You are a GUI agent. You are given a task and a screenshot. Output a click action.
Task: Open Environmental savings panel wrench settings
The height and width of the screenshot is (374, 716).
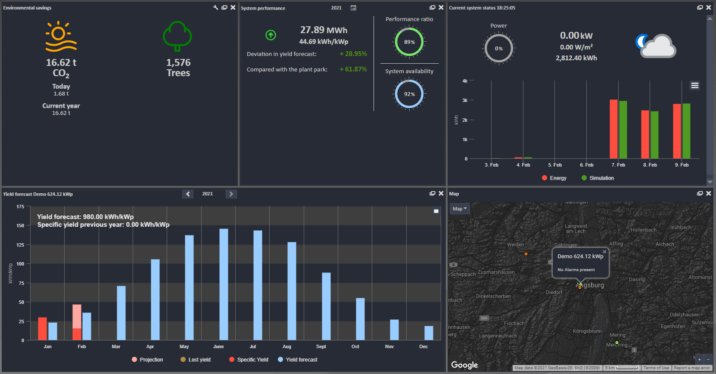[216, 7]
